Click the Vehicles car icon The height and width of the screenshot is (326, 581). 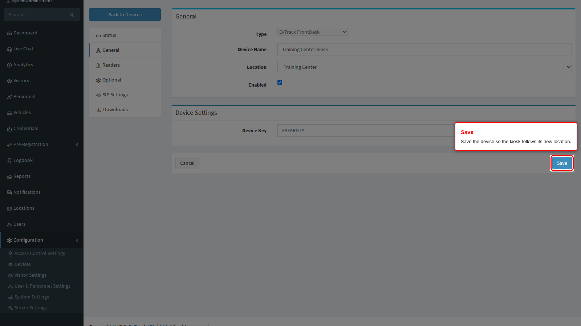(x=9, y=113)
